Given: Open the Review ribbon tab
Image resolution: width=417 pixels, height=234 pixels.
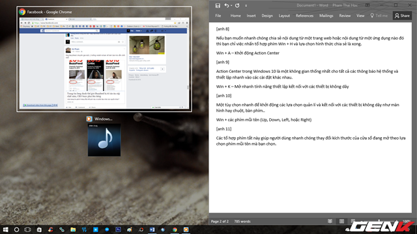Looking at the screenshot, I should click(345, 16).
